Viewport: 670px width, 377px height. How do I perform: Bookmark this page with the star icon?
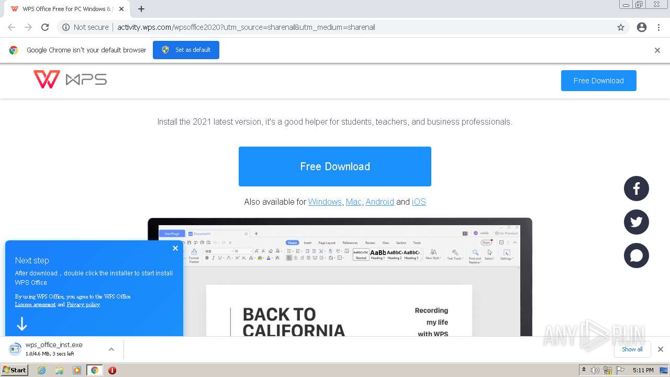(621, 27)
